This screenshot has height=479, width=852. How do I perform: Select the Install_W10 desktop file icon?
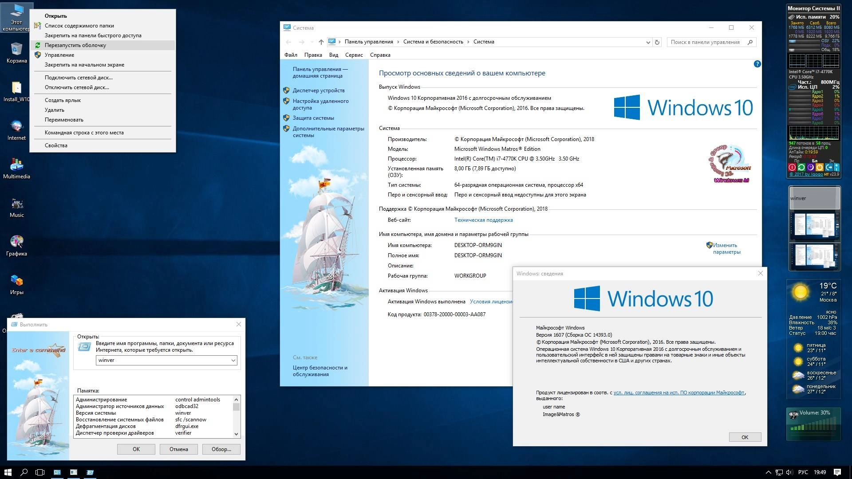click(16, 91)
